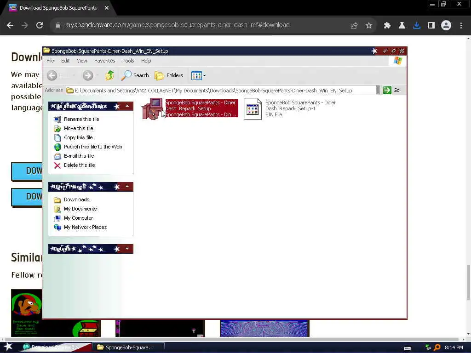Close the Download SpongeBob browser tab
Image resolution: width=471 pixels, height=353 pixels.
coord(107,8)
